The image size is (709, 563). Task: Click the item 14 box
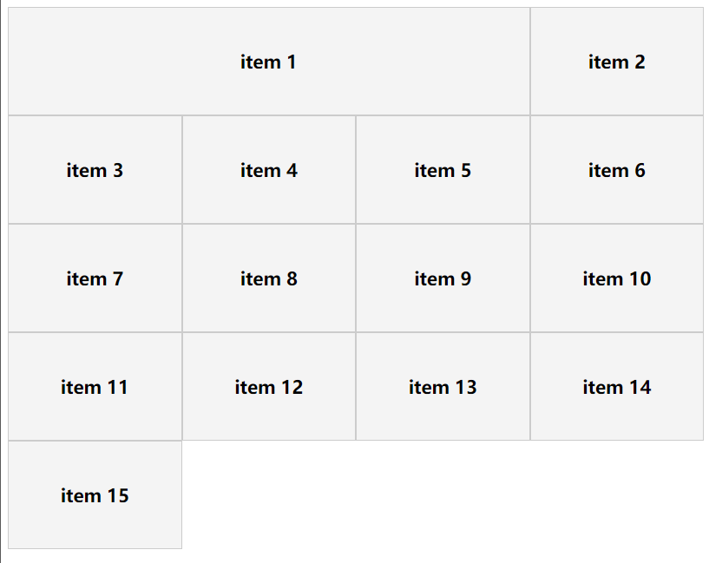[x=616, y=387]
